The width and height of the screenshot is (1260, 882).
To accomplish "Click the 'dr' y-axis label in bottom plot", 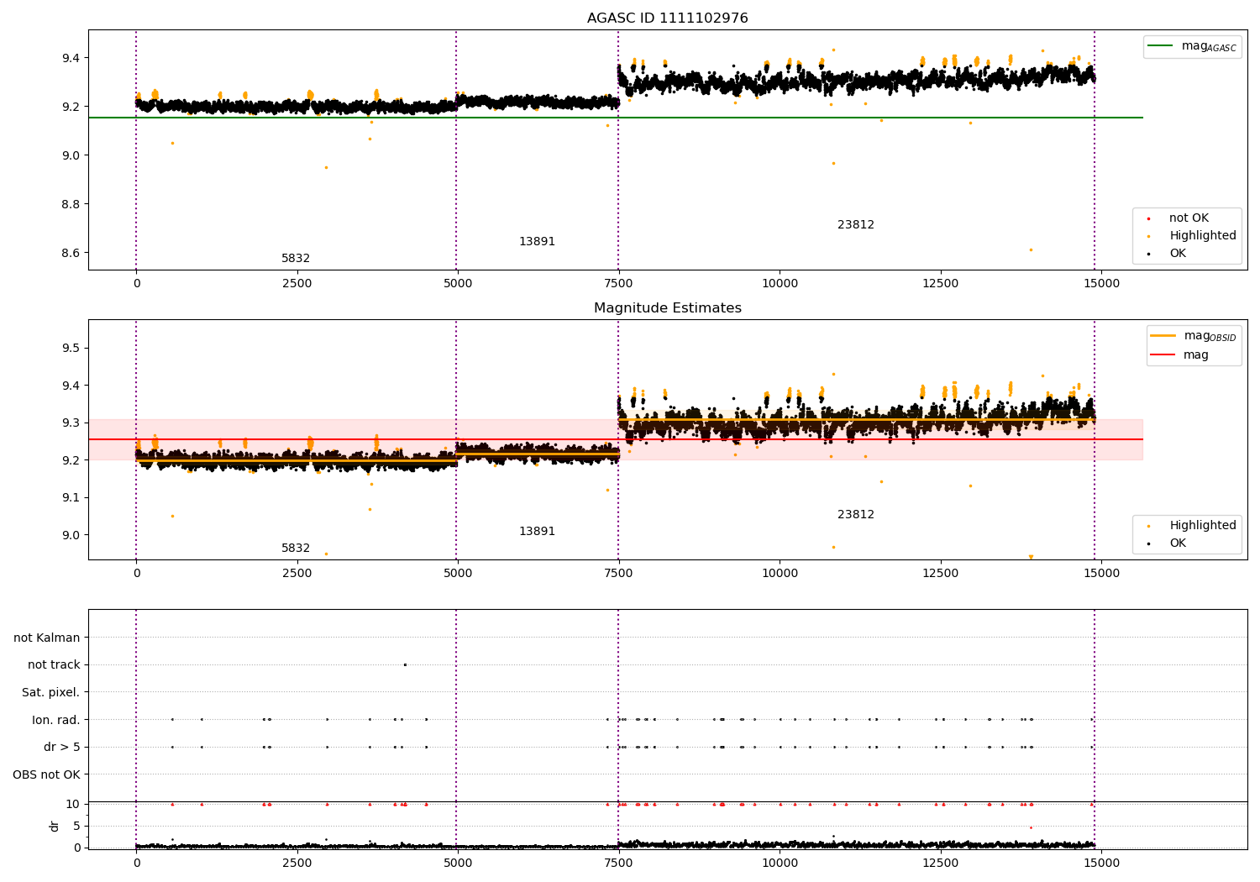I will click(x=55, y=826).
